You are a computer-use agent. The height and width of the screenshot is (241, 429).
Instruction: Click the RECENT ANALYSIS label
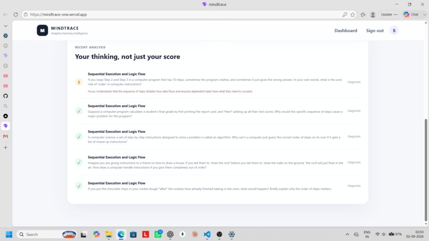(x=90, y=47)
